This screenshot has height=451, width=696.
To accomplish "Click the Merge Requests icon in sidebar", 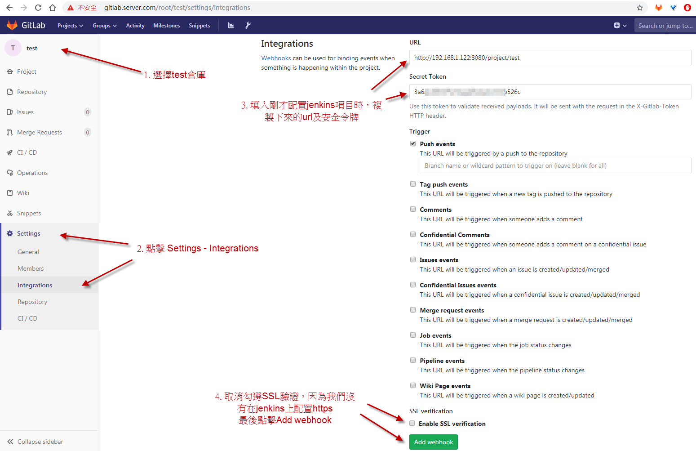I will (10, 132).
